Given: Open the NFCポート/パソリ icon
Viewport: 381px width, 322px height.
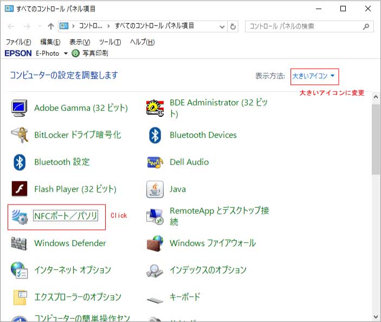Looking at the screenshot, I should point(20,216).
